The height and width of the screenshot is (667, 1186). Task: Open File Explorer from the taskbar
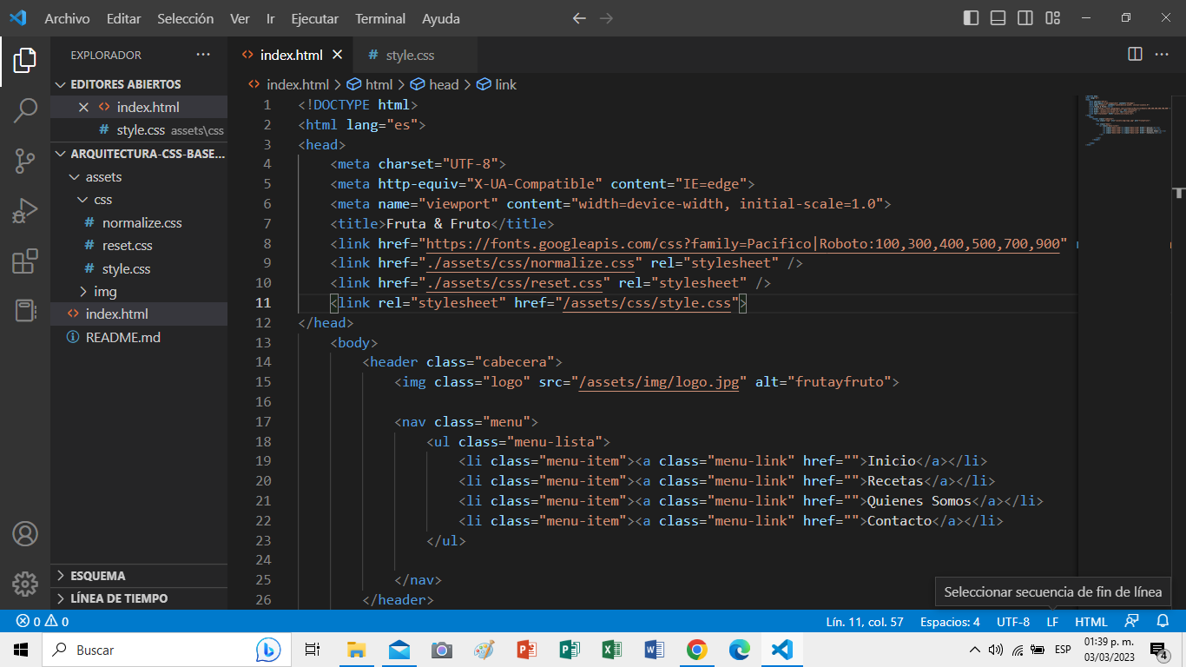pos(356,650)
